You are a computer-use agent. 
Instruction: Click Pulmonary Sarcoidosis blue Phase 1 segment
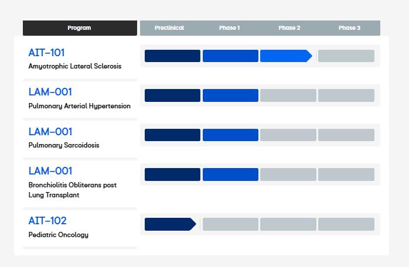click(x=230, y=135)
